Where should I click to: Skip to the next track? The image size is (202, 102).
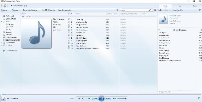pyautogui.click(x=108, y=98)
